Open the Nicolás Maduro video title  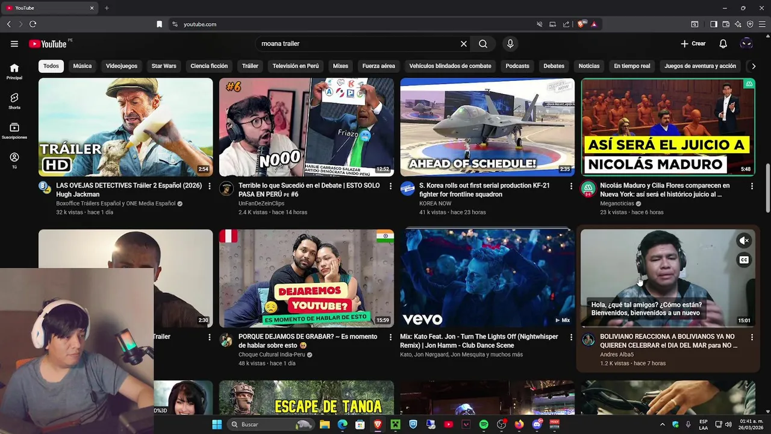(x=665, y=190)
